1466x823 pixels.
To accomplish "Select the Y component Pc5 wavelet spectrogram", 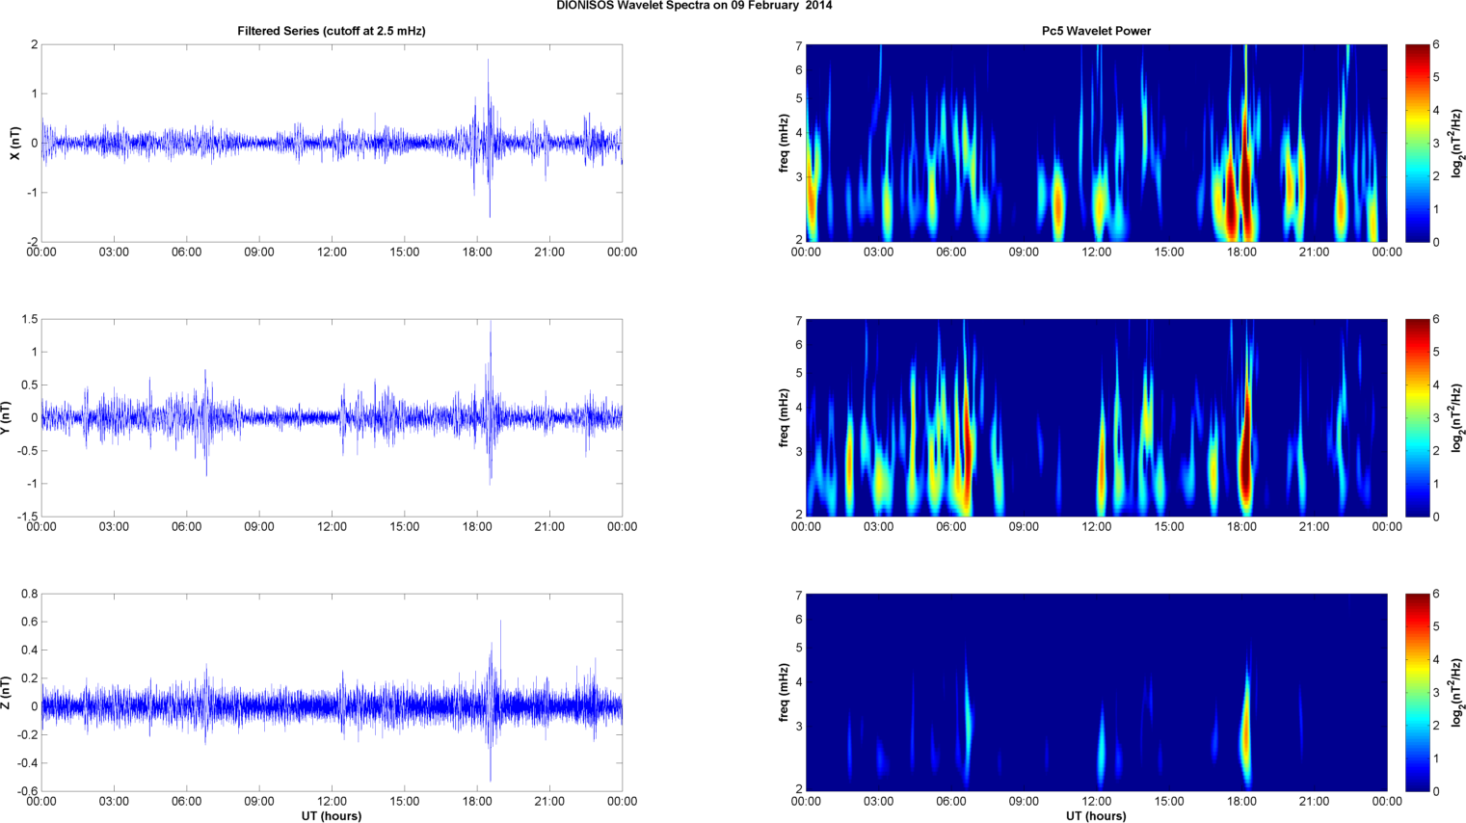I will coord(1096,417).
